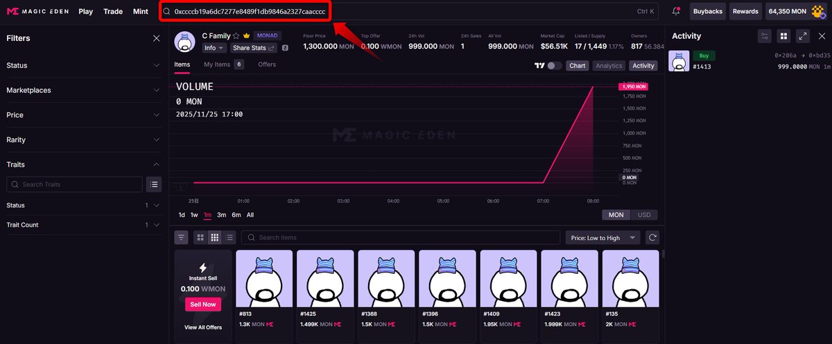
Task: Open NFT #1425 thumbnail
Action: click(x=325, y=279)
